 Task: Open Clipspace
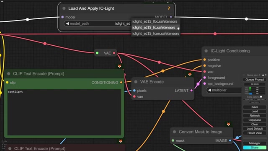(x=255, y=120)
